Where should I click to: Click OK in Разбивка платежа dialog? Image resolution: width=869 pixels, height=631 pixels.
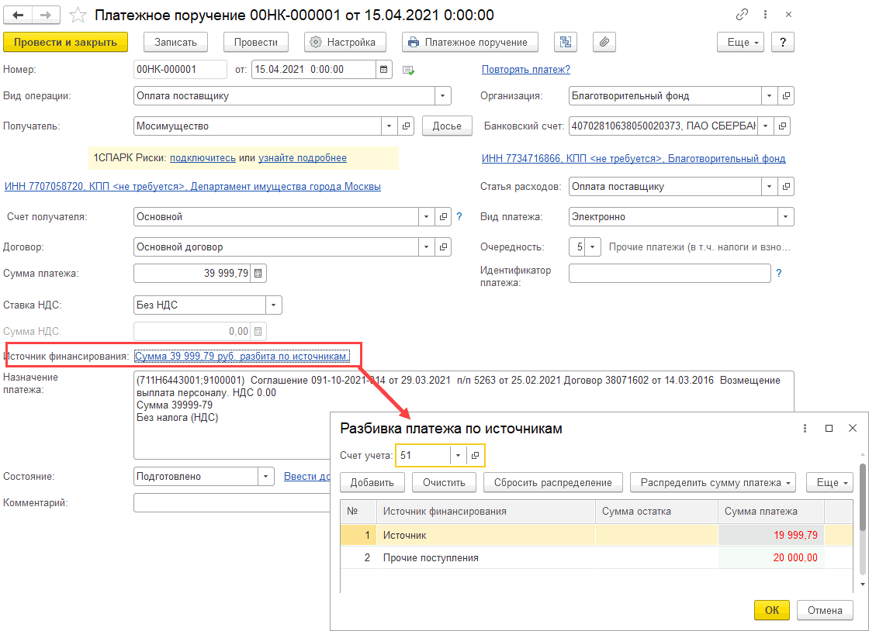point(771,610)
